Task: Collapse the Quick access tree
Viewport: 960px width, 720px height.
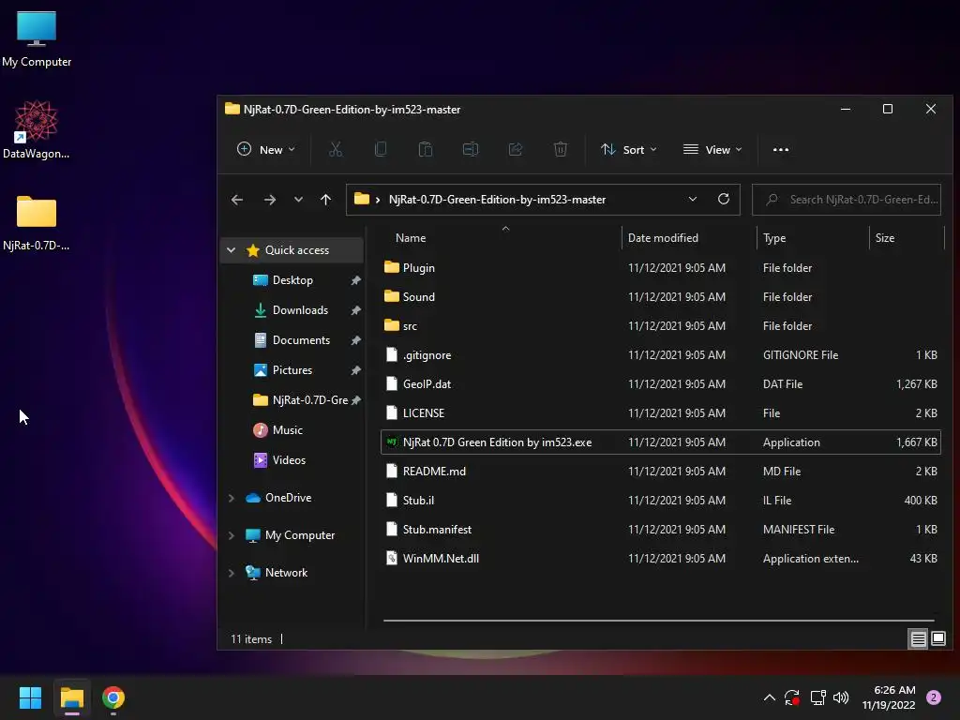Action: tap(232, 249)
